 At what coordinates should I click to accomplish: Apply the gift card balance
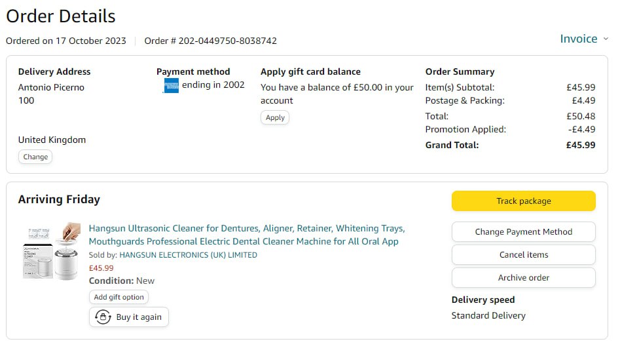tap(275, 117)
